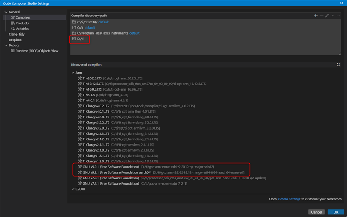The height and width of the screenshot is (217, 347).
Task: Open the Compilers settings page
Action: coord(23,17)
